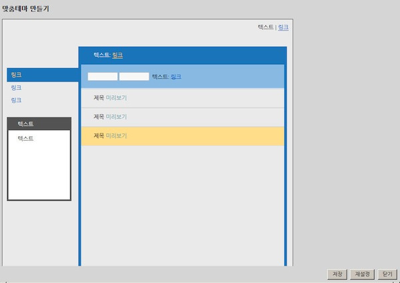This screenshot has height=283, width=400.
Task: Open the 링크 link in the top-right corner
Action: click(283, 27)
